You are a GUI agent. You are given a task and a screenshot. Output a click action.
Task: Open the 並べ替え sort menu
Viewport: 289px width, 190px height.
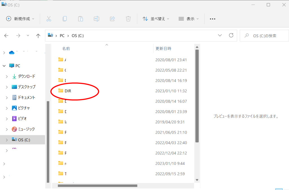156,19
